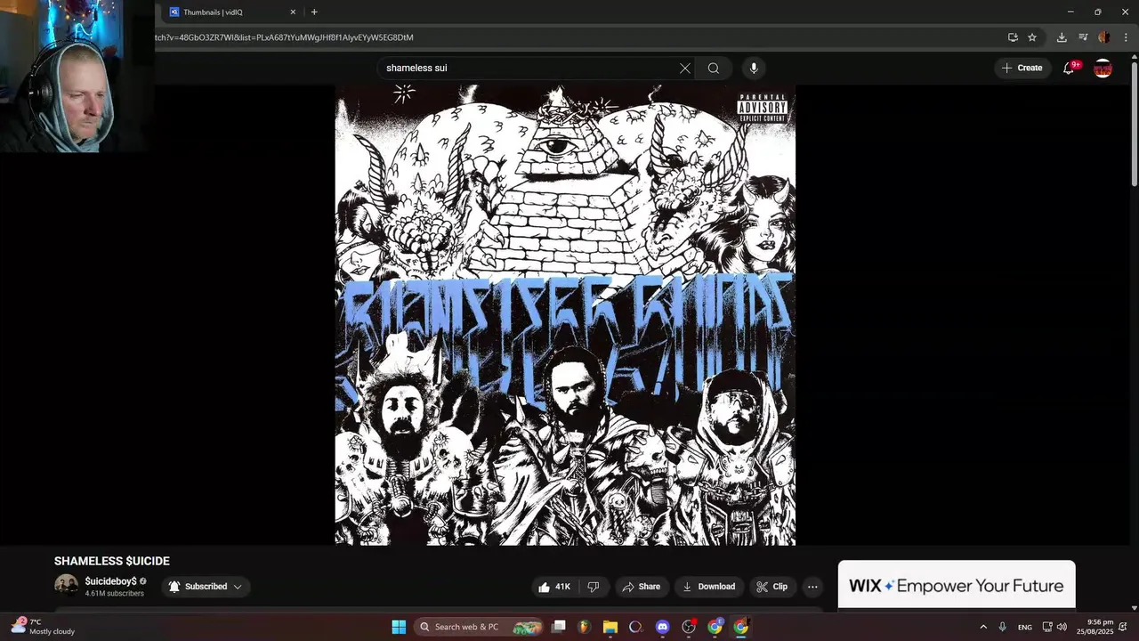The width and height of the screenshot is (1139, 641).
Task: Click the Wix Empower Your Future ad
Action: pos(957,585)
